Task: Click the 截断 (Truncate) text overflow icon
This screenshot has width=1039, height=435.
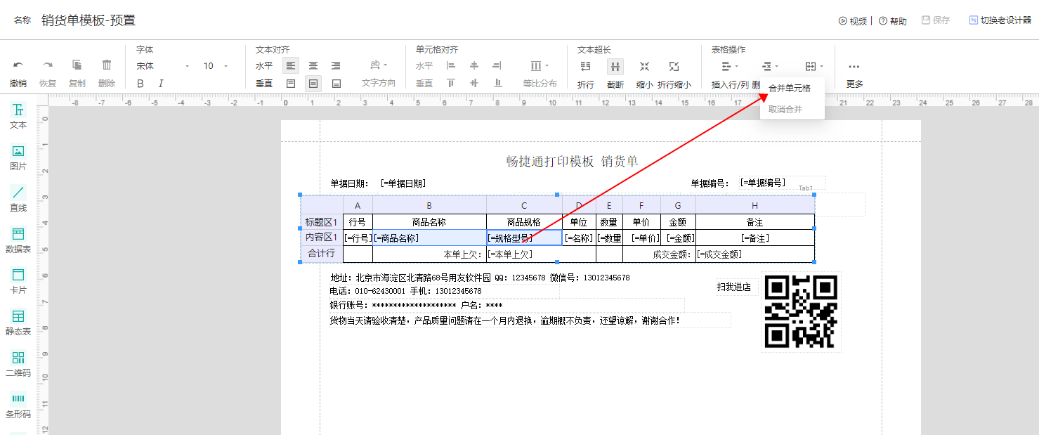Action: point(615,66)
